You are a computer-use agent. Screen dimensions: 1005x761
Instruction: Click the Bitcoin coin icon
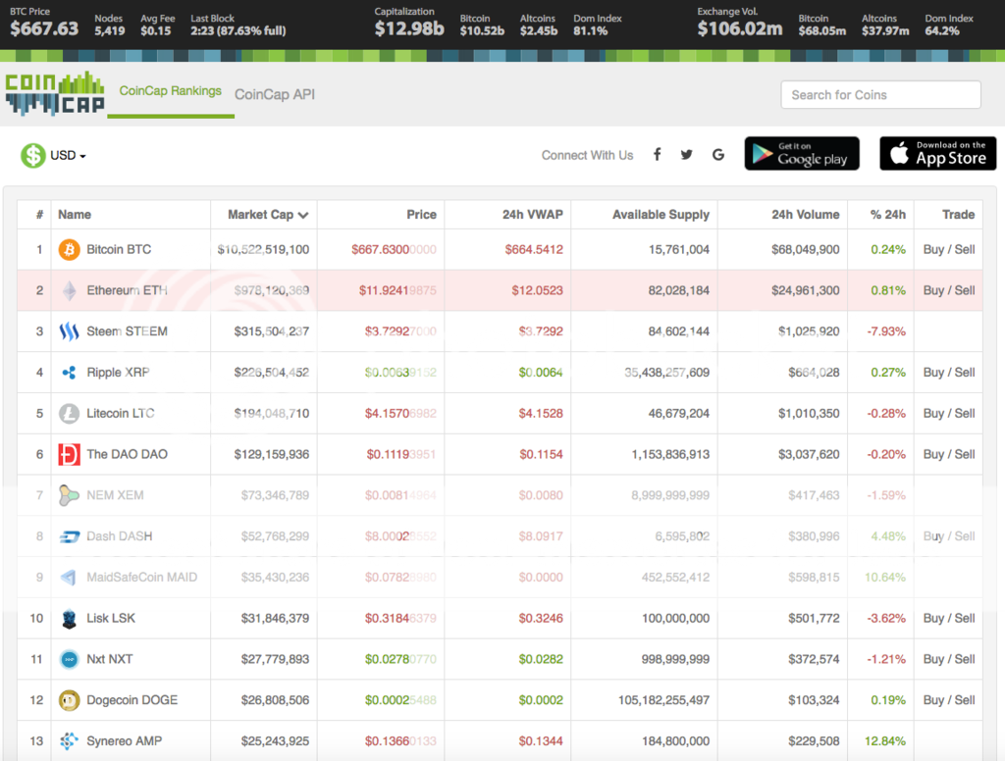click(x=69, y=249)
